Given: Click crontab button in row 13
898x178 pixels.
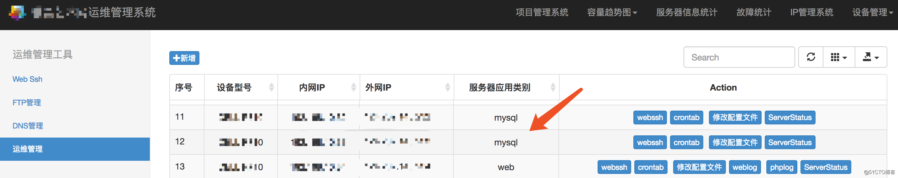Looking at the screenshot, I should (x=651, y=167).
